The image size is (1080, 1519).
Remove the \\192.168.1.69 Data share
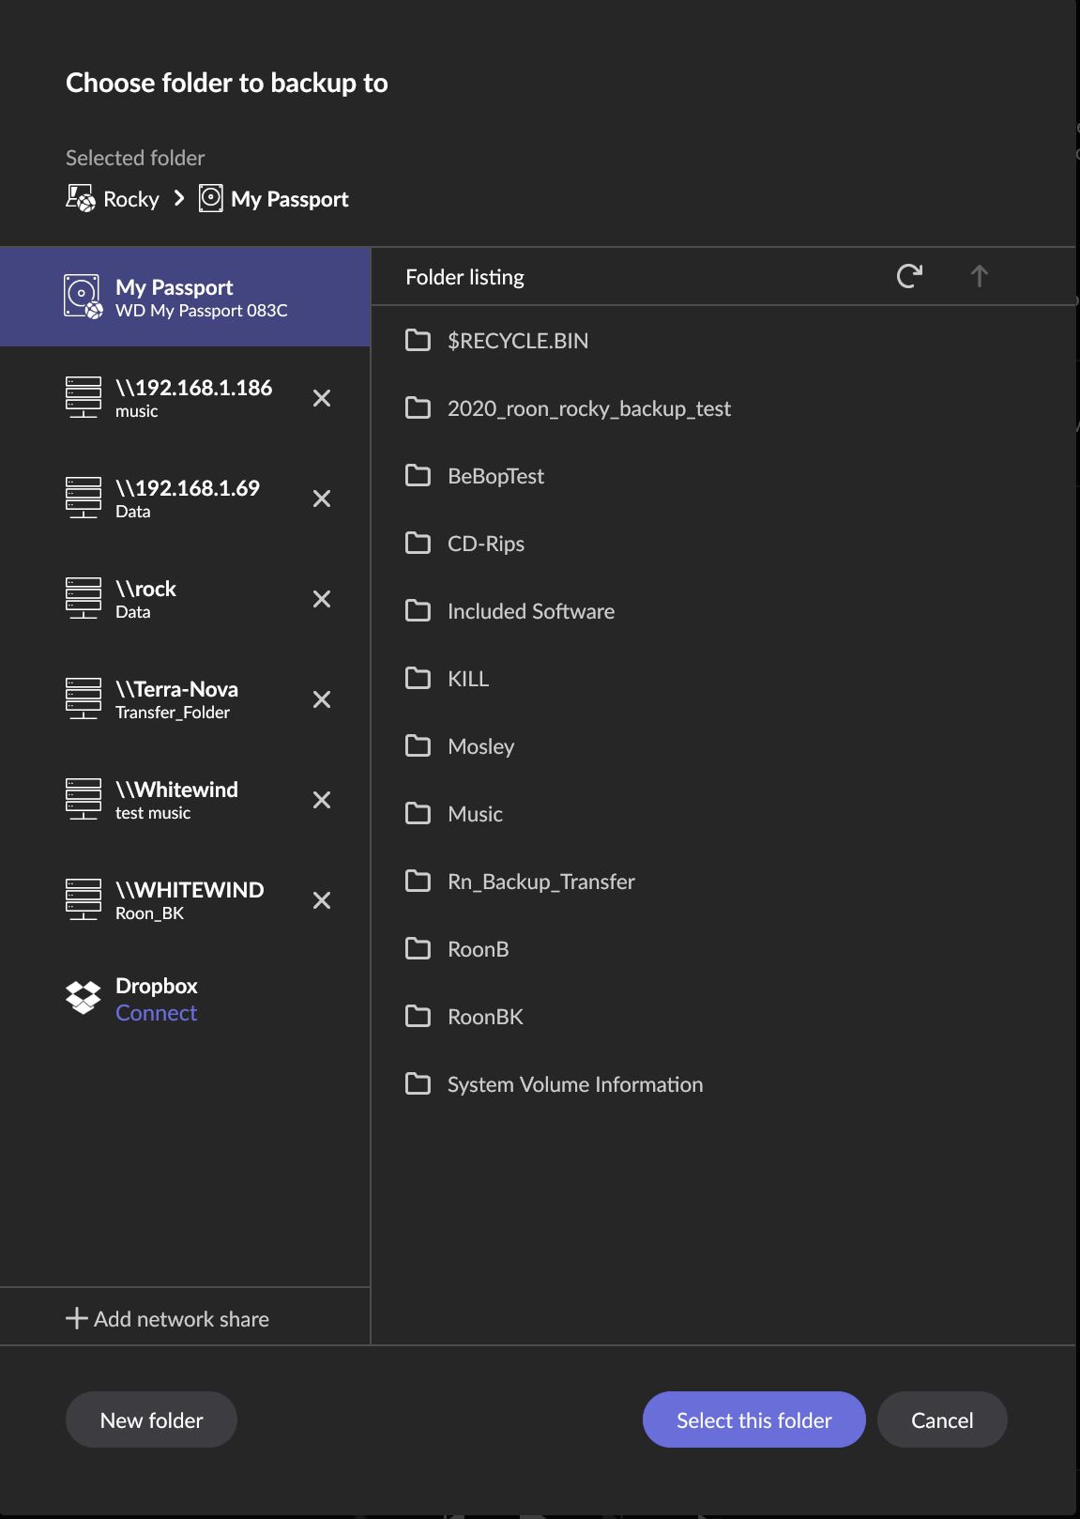[x=321, y=499]
